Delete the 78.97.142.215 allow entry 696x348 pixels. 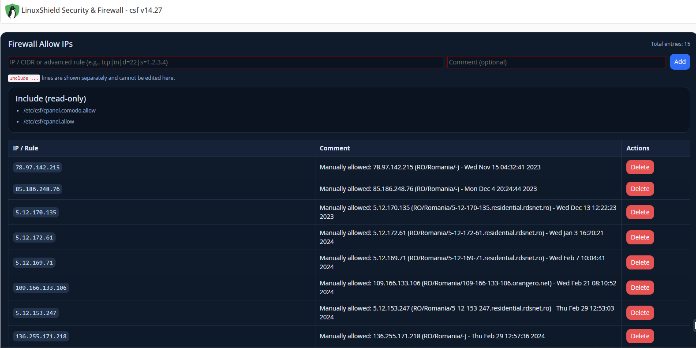click(640, 167)
